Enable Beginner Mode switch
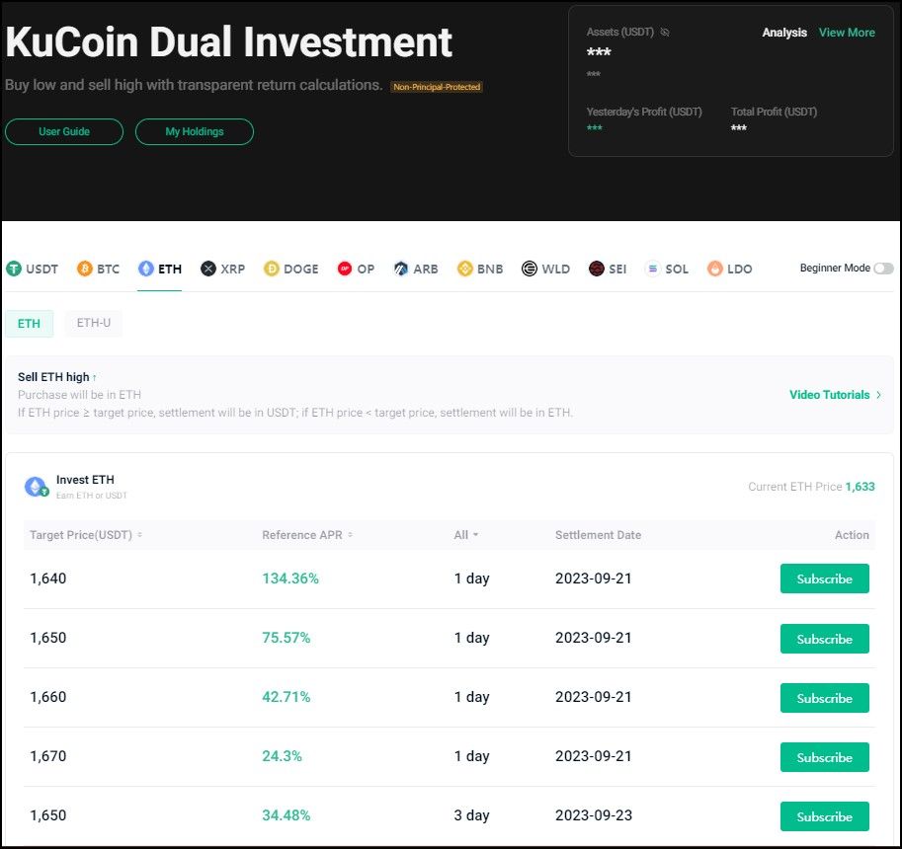This screenshot has width=902, height=849. [x=883, y=269]
